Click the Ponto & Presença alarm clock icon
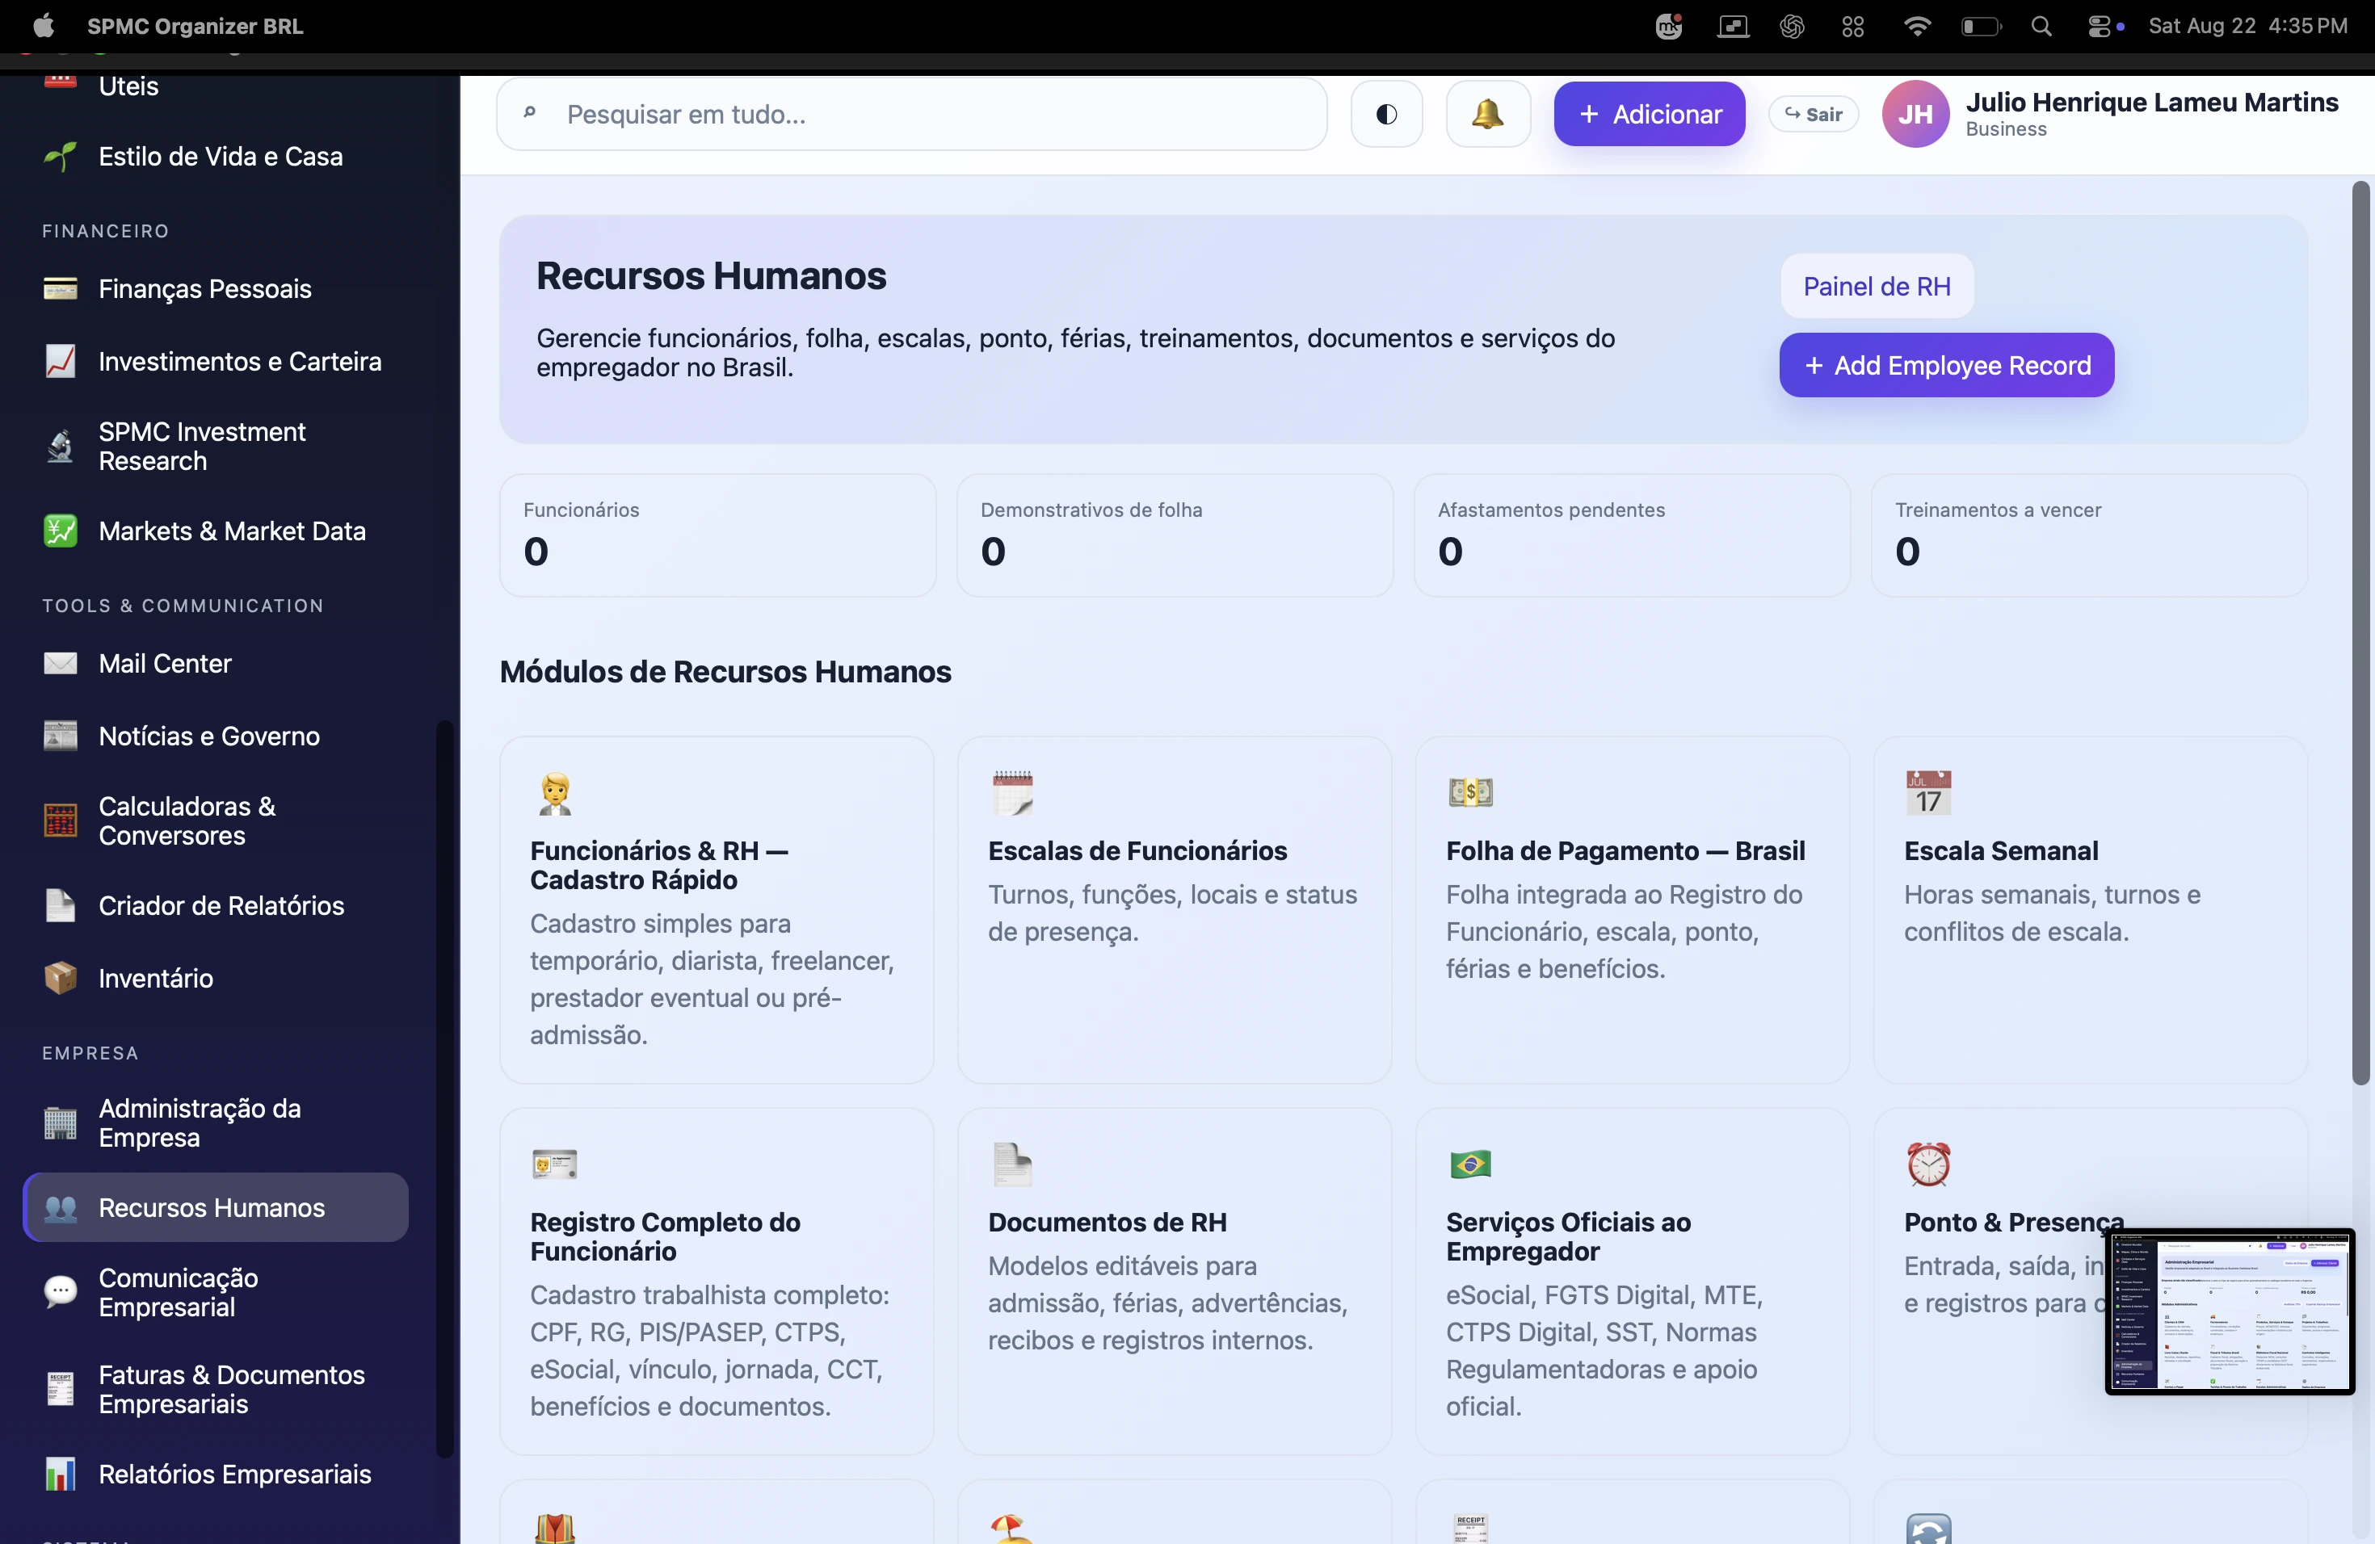The height and width of the screenshot is (1544, 2375). tap(1928, 1164)
